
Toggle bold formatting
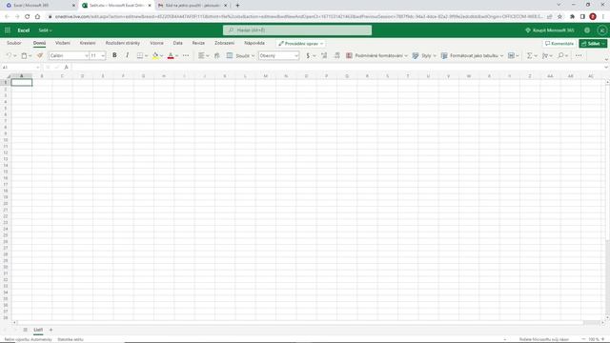point(114,55)
